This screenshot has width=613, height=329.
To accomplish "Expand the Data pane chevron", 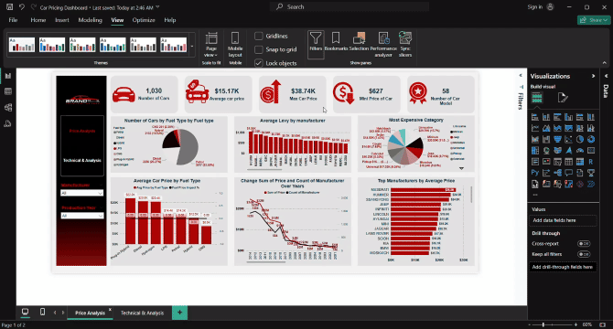I will click(x=607, y=76).
